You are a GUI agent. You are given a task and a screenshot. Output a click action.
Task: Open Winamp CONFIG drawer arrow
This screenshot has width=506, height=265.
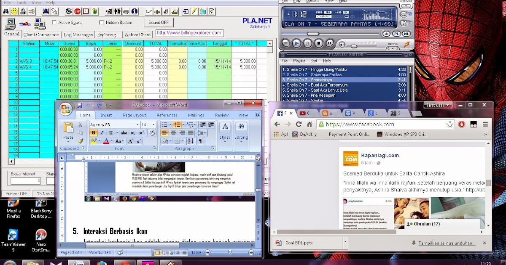point(393,48)
